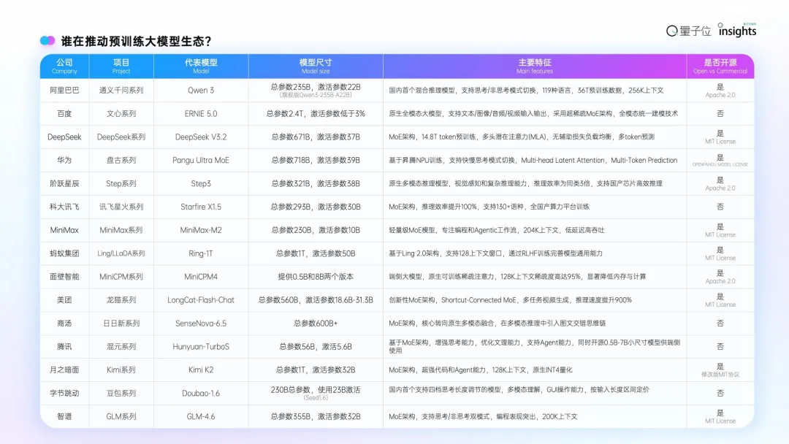This screenshot has width=789, height=444.
Task: Select the 阿里巴巴 company cell
Action: 64,91
